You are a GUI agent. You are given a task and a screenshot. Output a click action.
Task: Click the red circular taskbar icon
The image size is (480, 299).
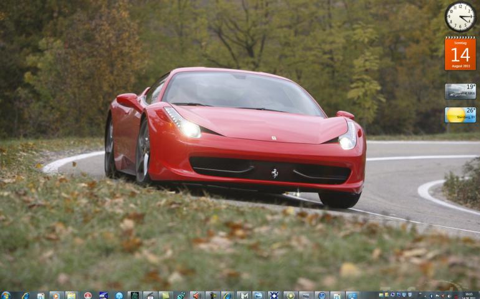88,296
